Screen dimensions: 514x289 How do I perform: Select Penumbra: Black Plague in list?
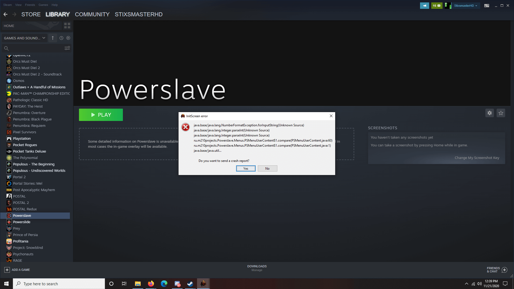[x=35, y=119]
